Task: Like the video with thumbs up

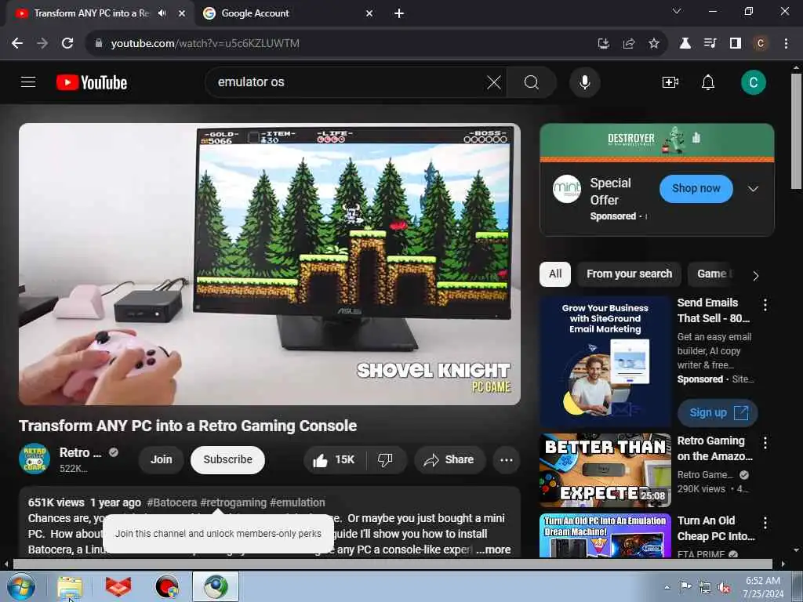Action: tap(335, 459)
